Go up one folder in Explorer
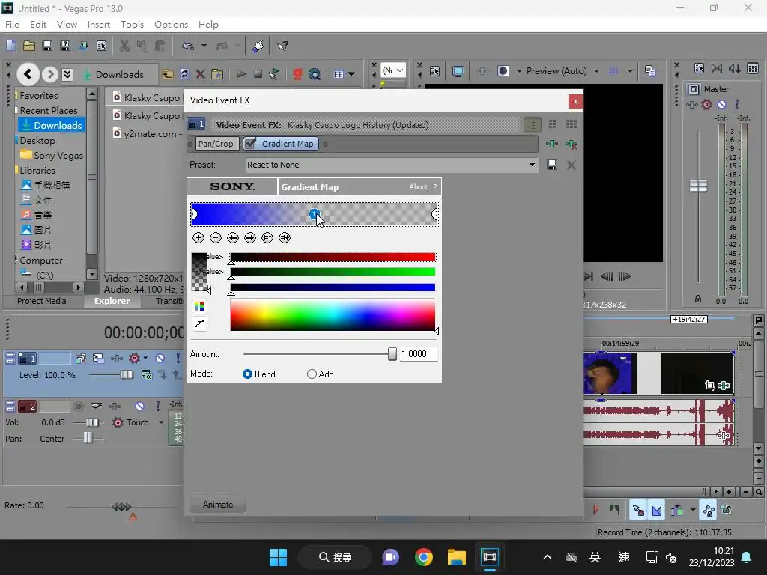 tap(168, 74)
